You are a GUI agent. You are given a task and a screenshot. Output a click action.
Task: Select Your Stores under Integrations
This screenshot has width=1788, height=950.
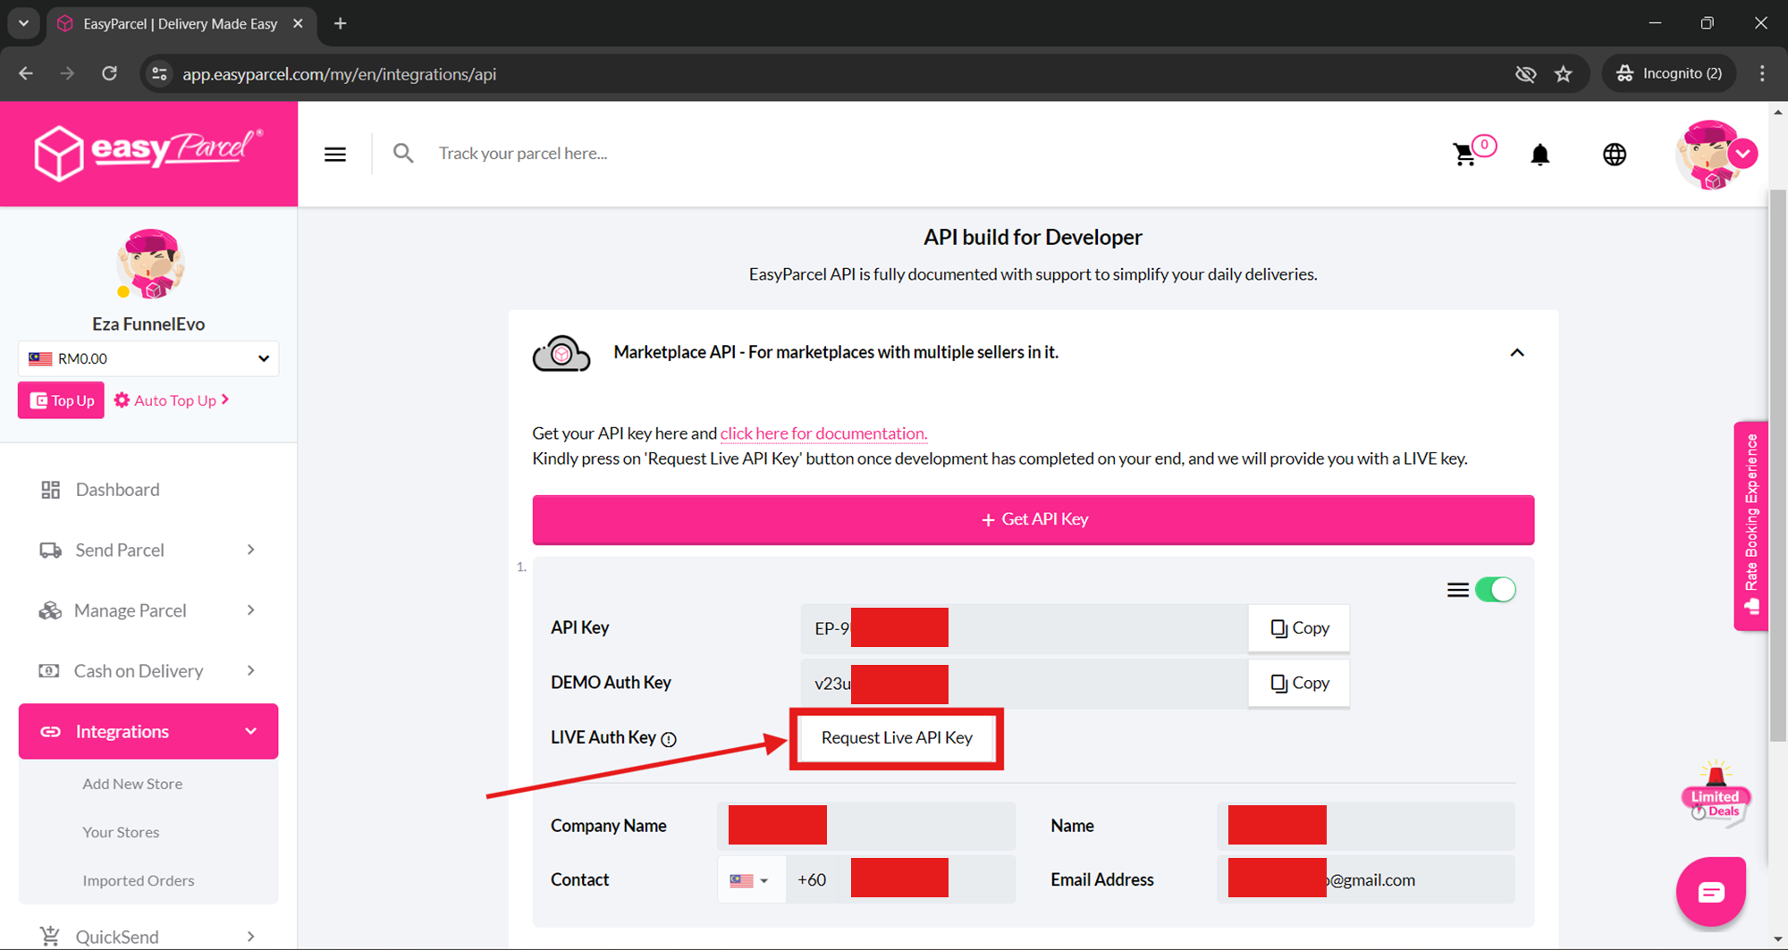121,832
